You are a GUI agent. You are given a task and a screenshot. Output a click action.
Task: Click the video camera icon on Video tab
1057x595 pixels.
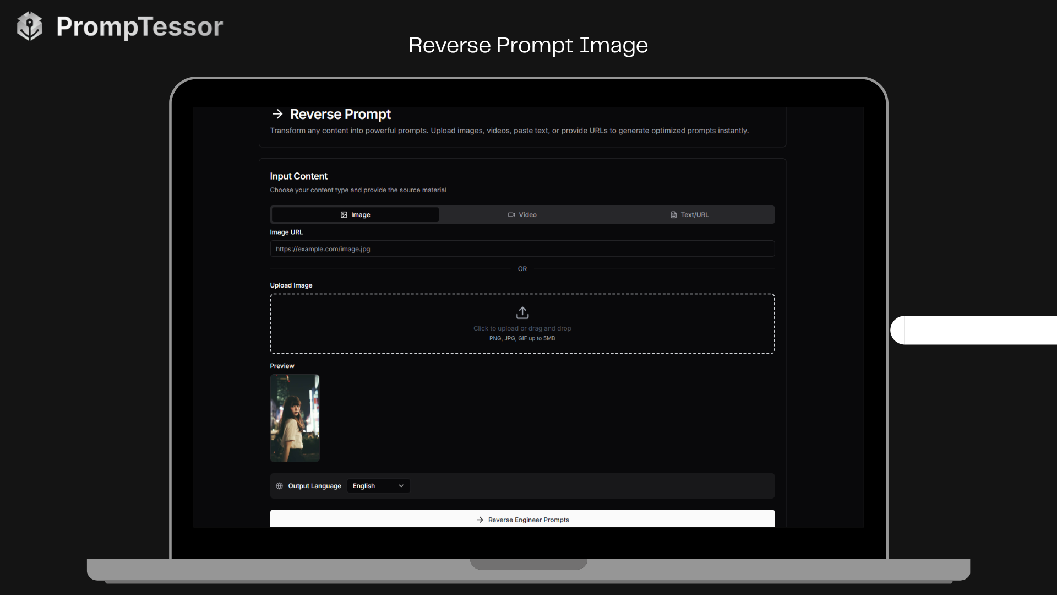coord(511,214)
